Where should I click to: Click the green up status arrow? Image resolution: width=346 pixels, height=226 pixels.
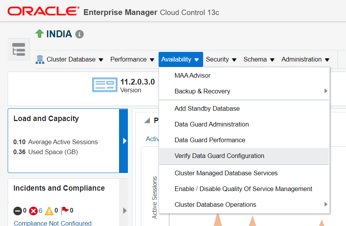(40, 34)
